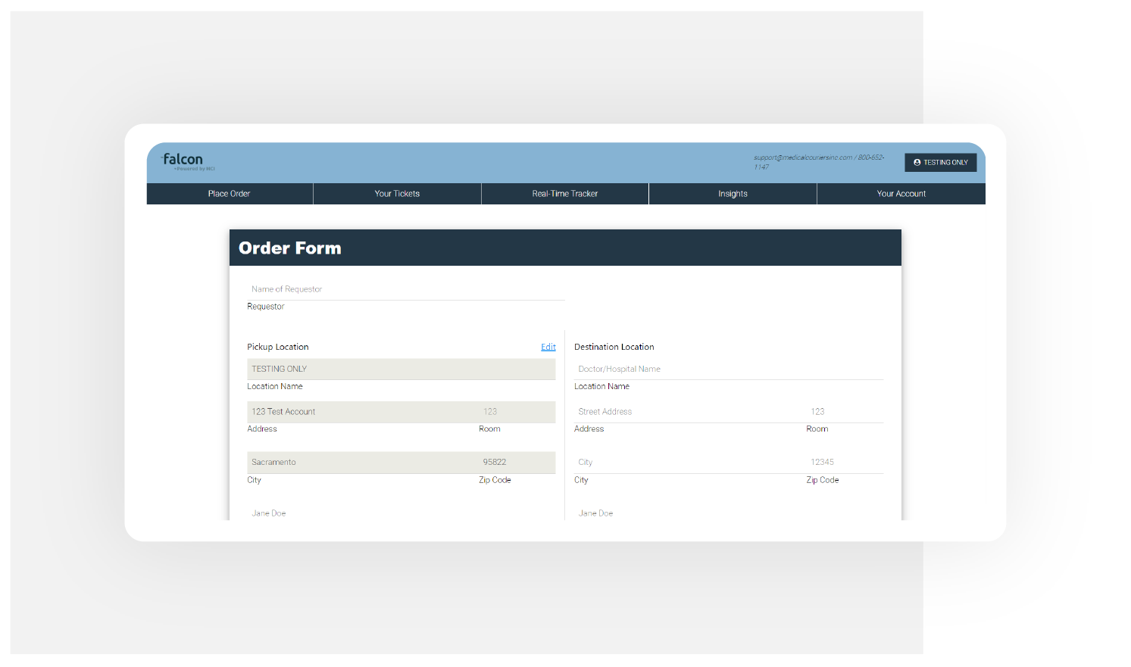Click the destination Room field
1131x667 pixels.
point(844,412)
